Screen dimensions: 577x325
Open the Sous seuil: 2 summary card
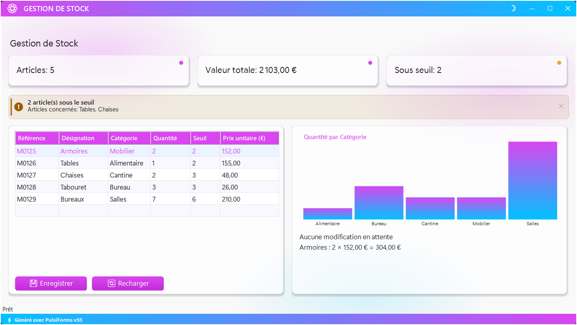coord(476,71)
